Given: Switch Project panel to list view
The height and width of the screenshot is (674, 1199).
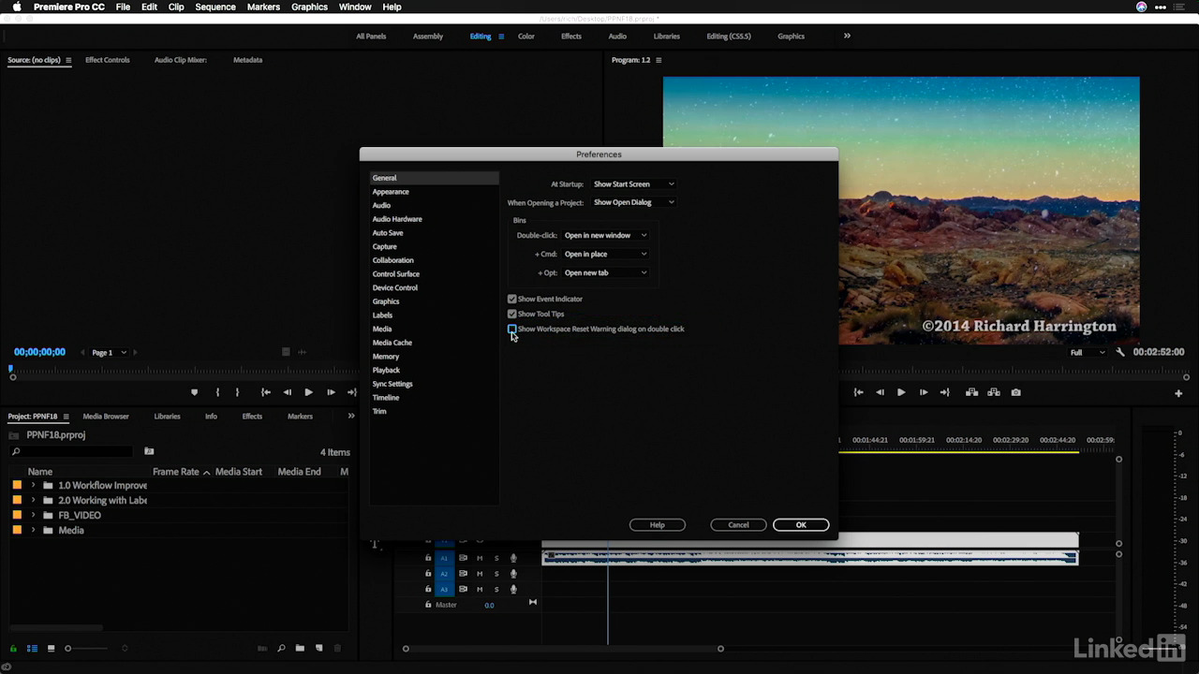Looking at the screenshot, I should coord(32,648).
